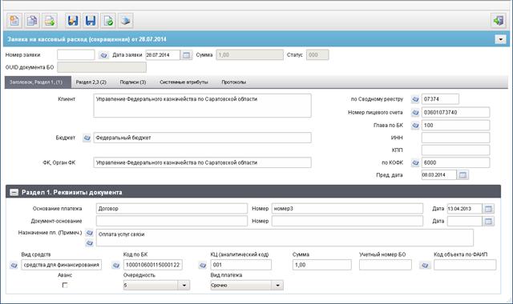This screenshot has width=513, height=304.
Task: Click the copy document toolbar icon
Action: pyautogui.click(x=32, y=21)
